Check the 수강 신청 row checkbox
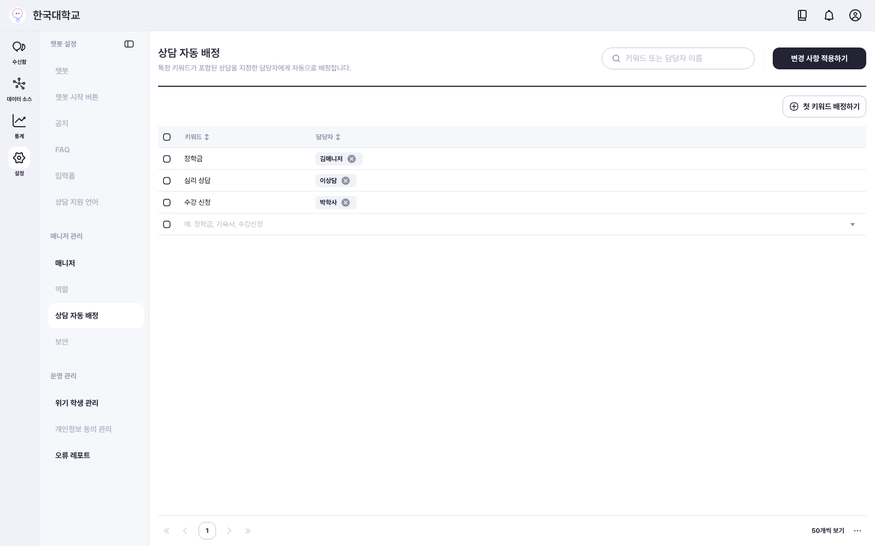875x546 pixels. click(x=167, y=203)
